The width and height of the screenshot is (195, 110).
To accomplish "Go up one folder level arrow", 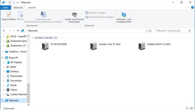I will (x=18, y=31).
